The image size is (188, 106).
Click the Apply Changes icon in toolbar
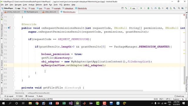click(145, 8)
